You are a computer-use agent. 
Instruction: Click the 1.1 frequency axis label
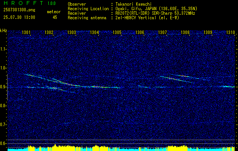(x=3, y=49)
